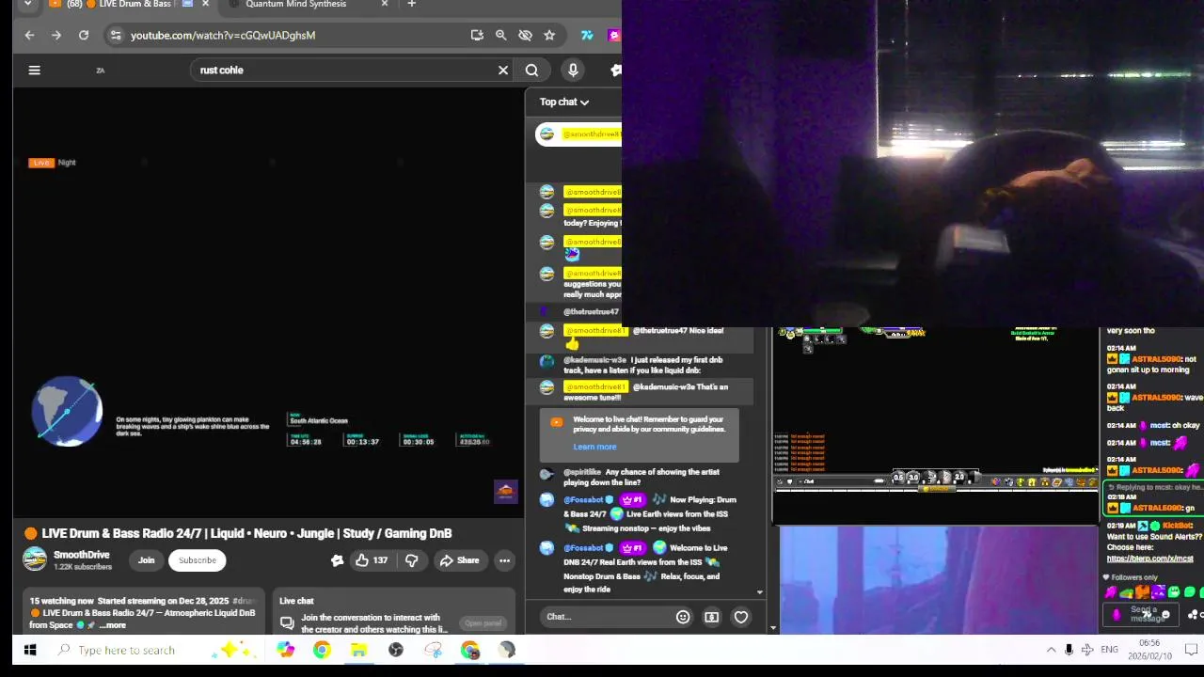Viewport: 1204px width, 677px height.
Task: Click the globe map widget in video
Action: 67,411
